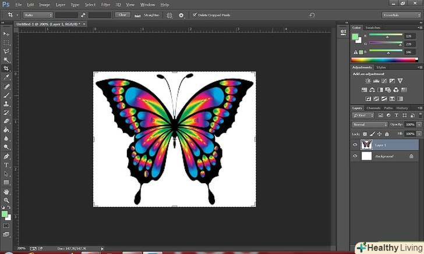
Task: Open the Normal blend mode dropdown
Action: click(x=370, y=124)
